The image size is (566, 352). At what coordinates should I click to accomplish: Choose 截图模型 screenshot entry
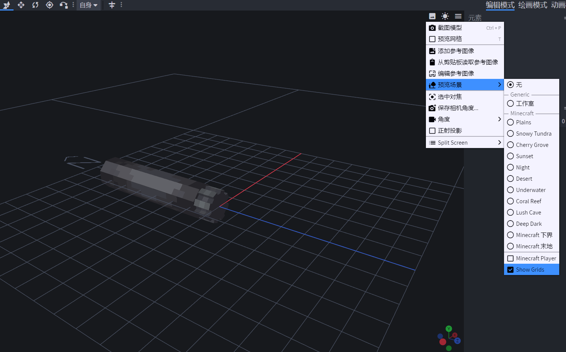[x=465, y=28]
